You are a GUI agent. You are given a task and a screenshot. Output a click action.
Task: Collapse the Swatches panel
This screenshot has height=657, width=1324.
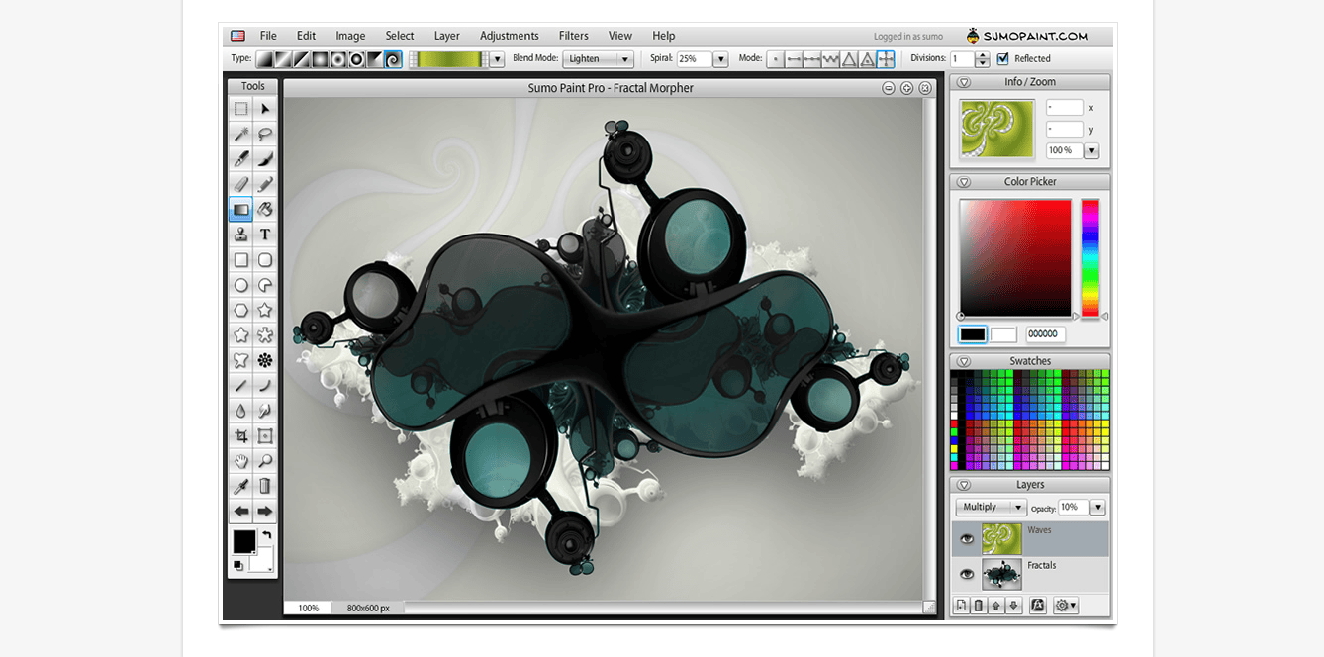tap(964, 361)
